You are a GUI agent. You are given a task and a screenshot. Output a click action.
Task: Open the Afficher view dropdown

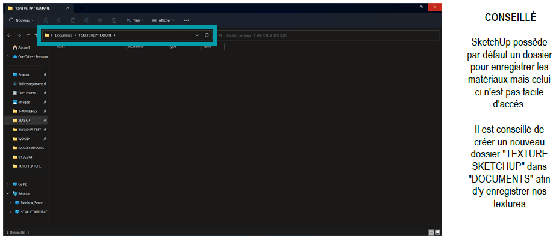click(163, 20)
